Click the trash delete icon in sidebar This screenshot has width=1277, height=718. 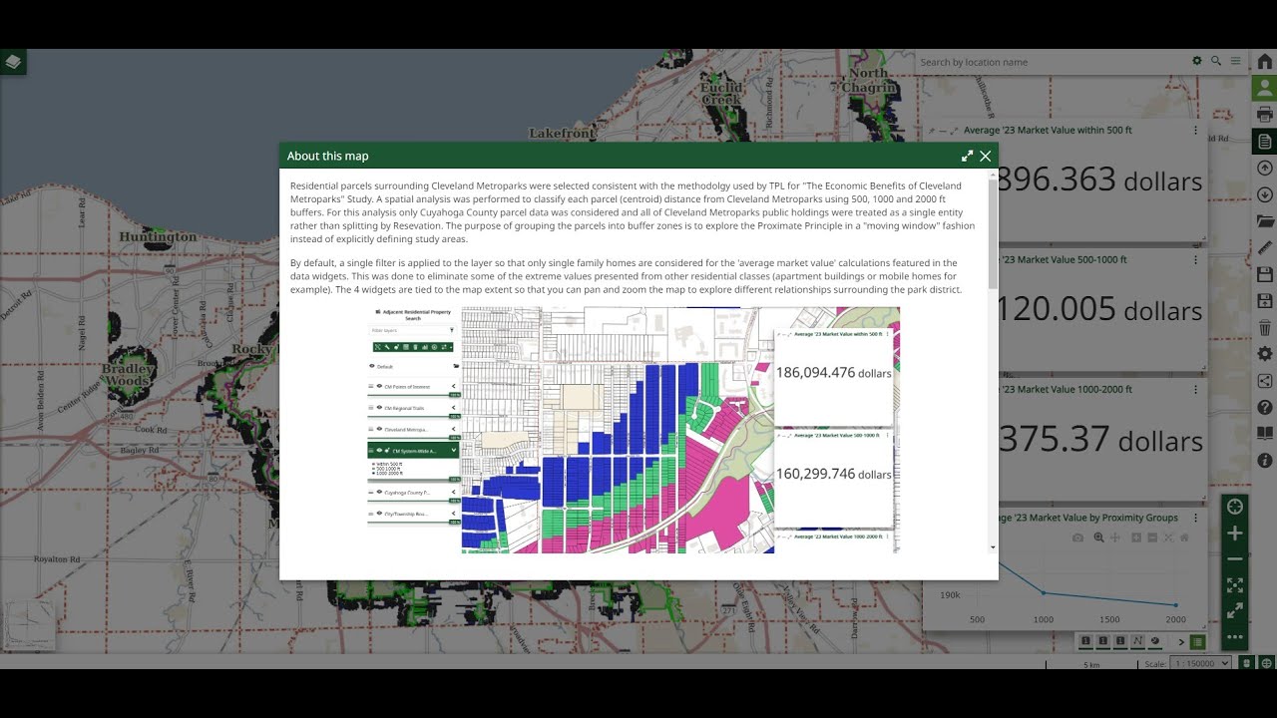point(1264,327)
